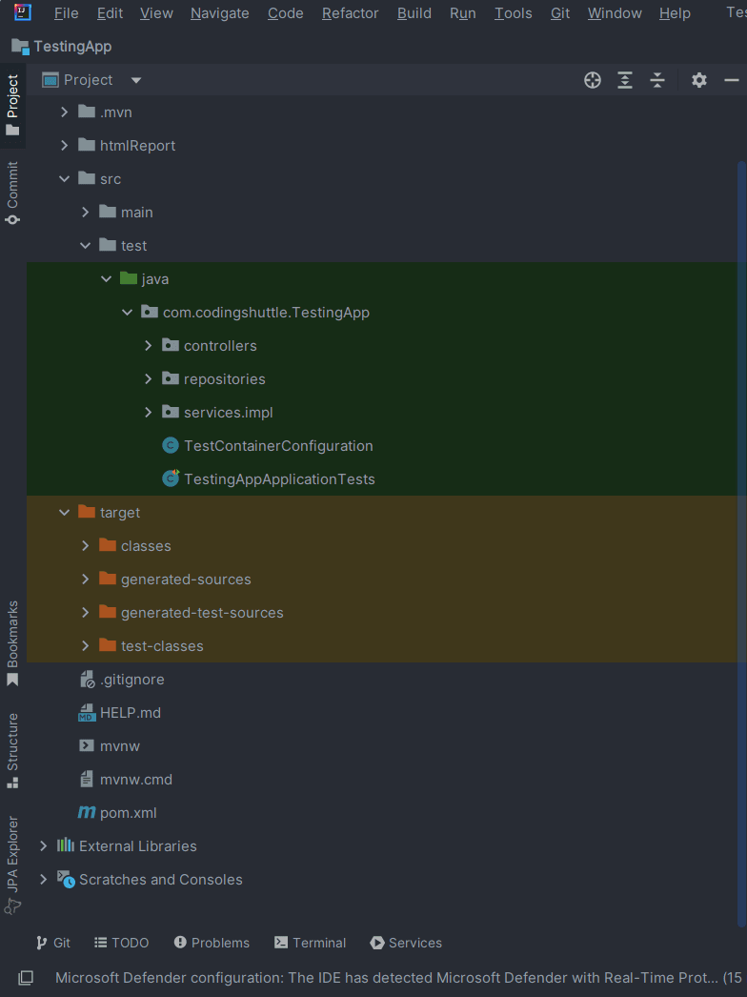Open the File menu
Image resolution: width=747 pixels, height=997 pixels.
[66, 13]
